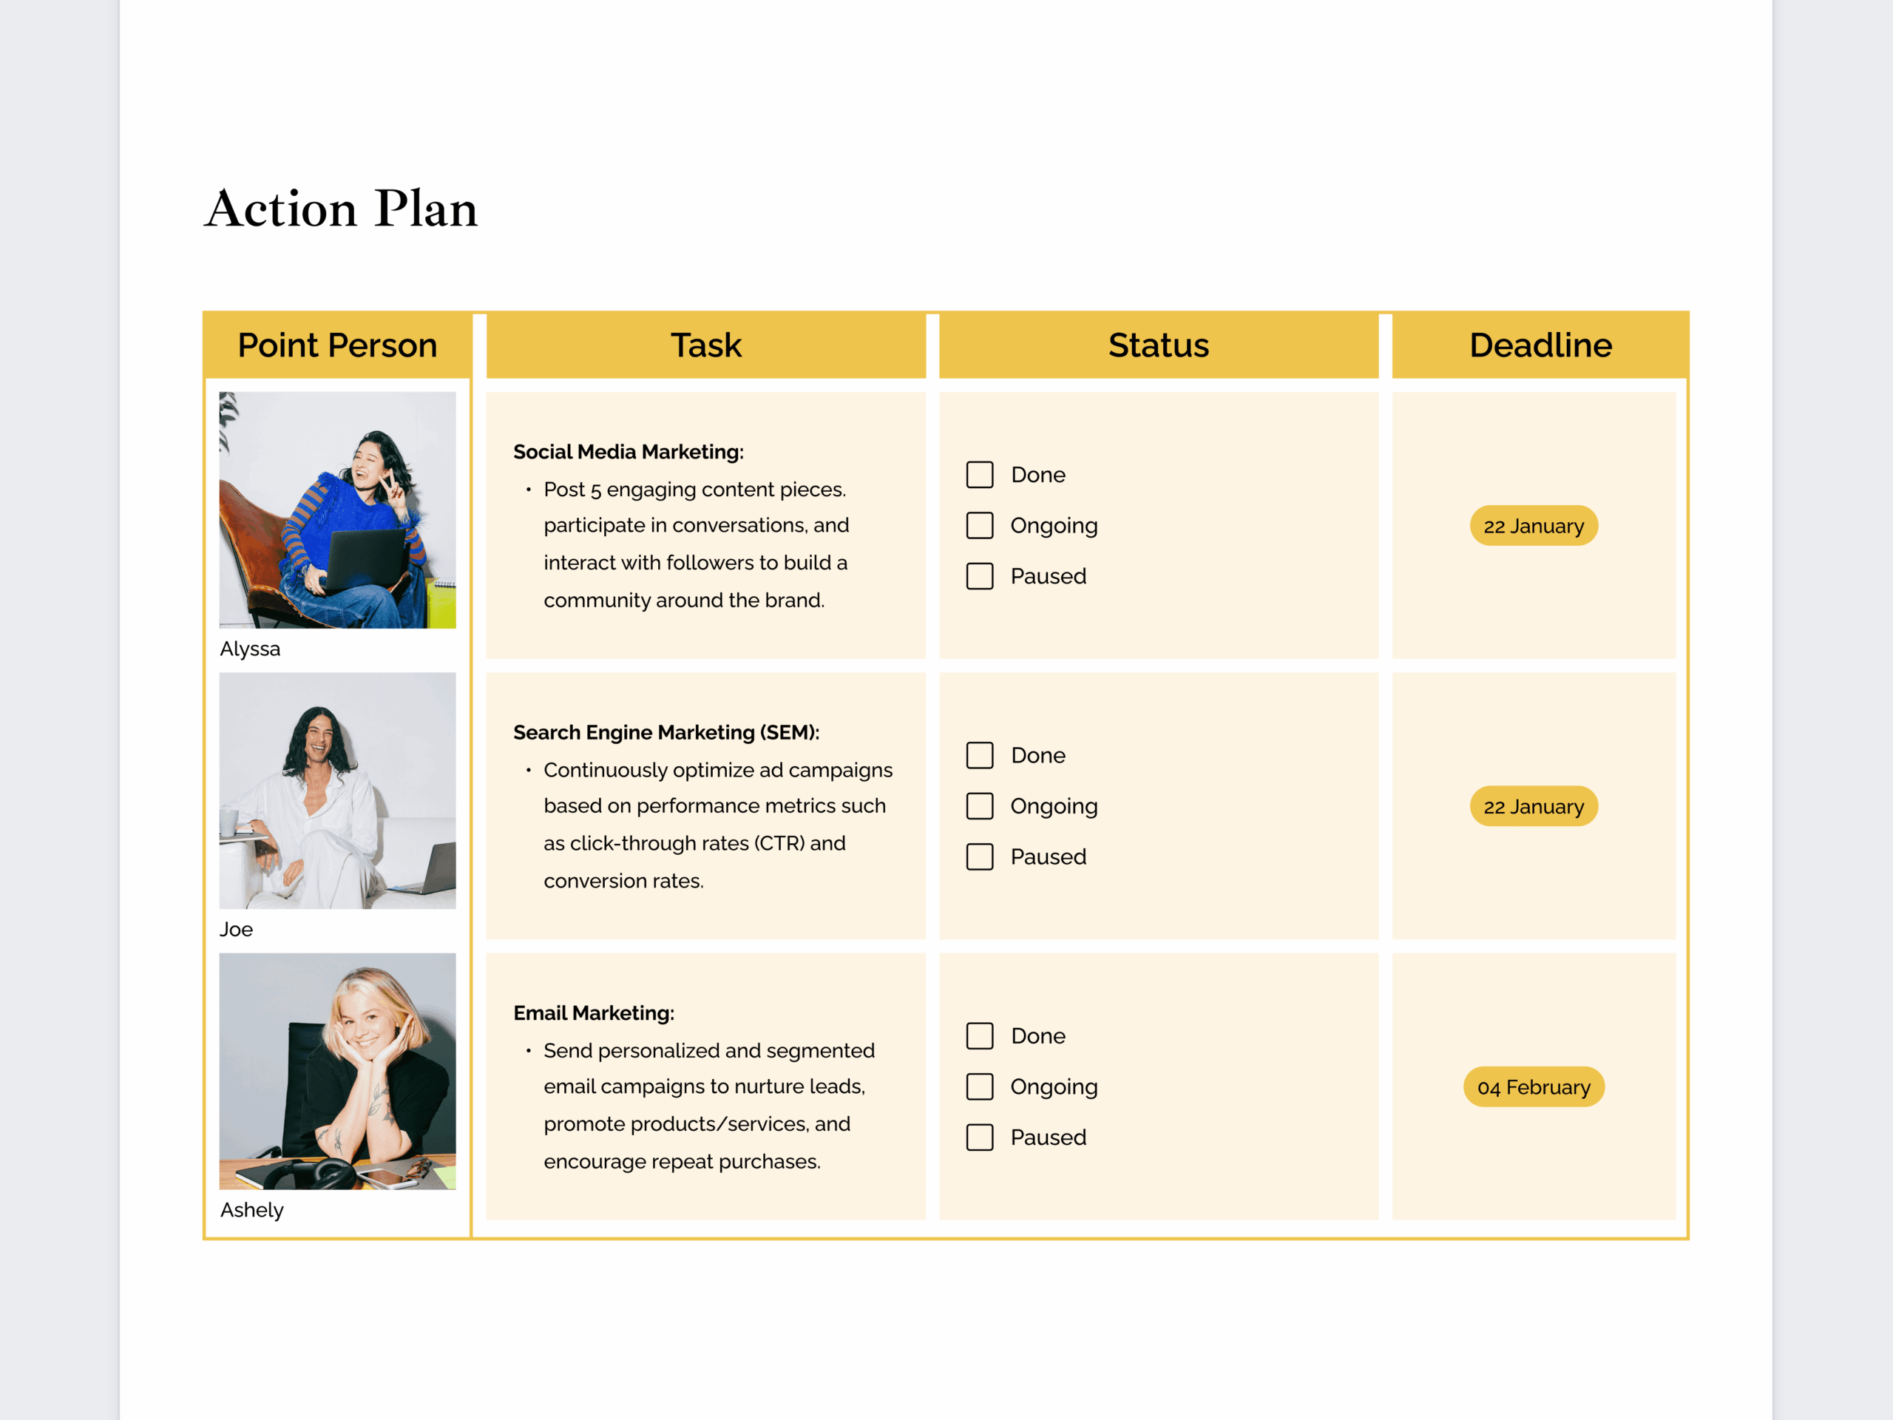Mark Email Marketing task as Paused
This screenshot has height=1420, width=1893.
(x=980, y=1137)
